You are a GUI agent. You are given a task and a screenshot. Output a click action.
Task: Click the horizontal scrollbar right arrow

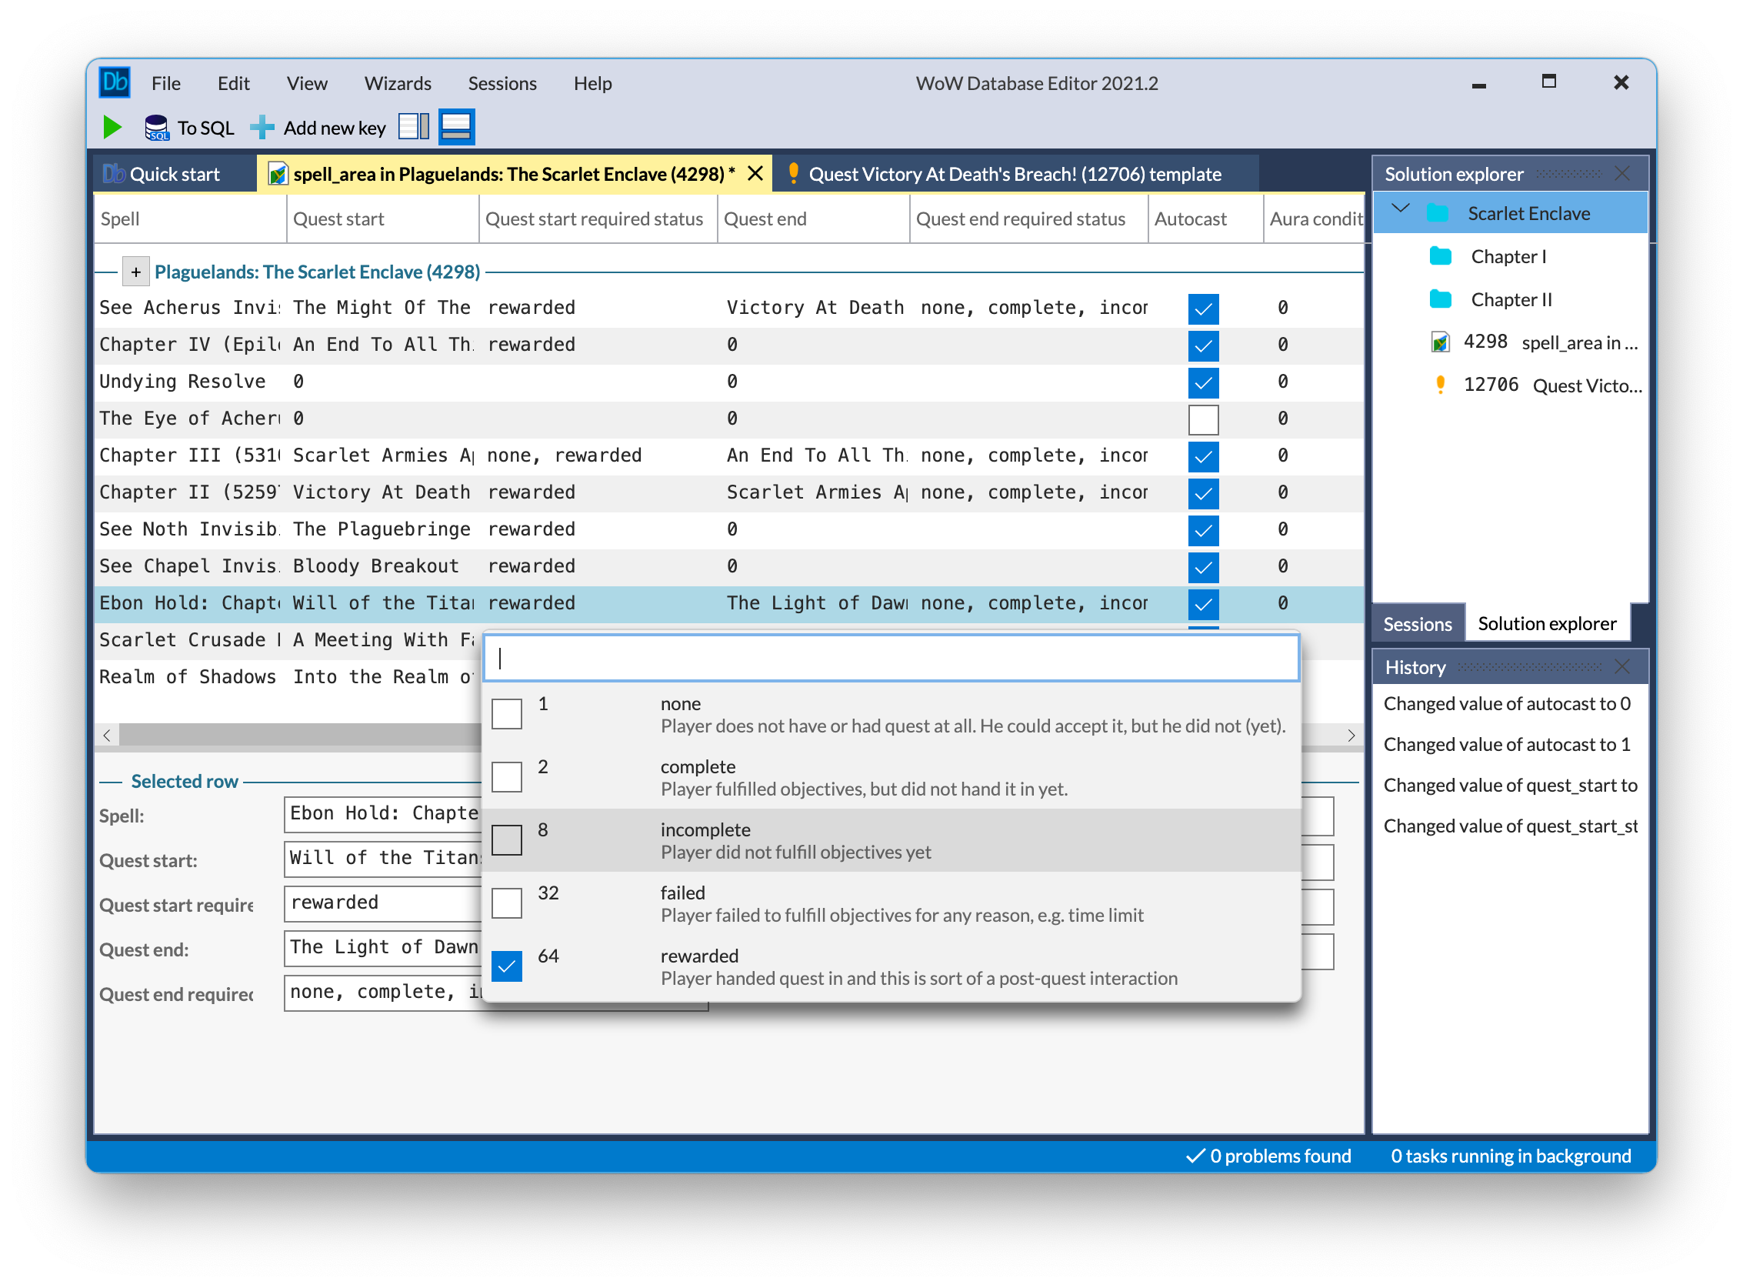click(1351, 736)
